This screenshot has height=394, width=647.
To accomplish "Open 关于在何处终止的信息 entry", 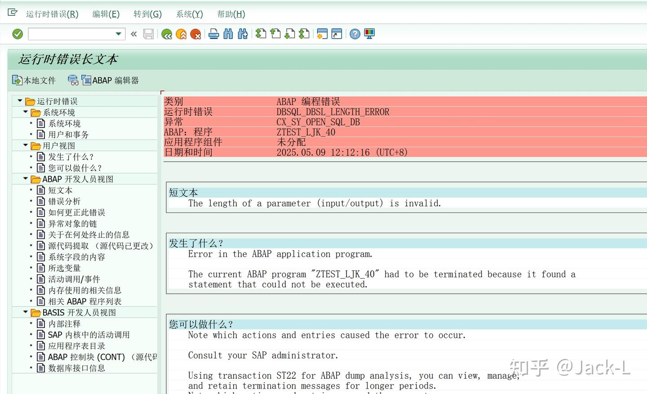I will 89,235.
